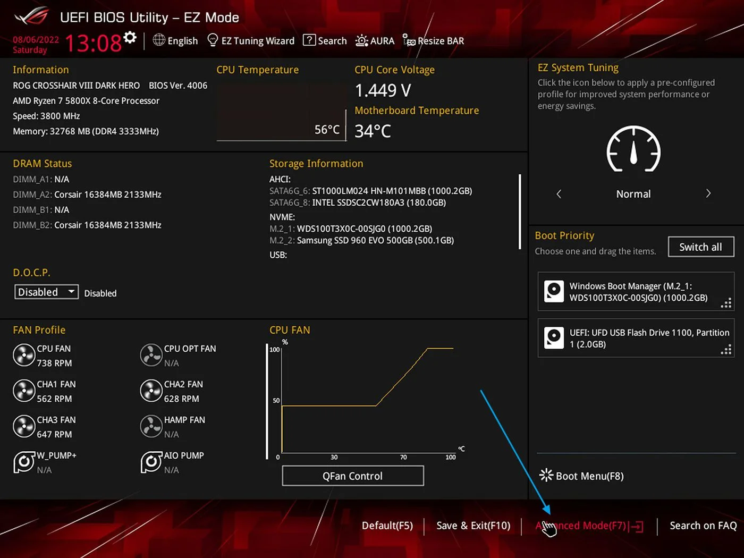Open the EZ Tuning Wizard lightbulb icon
This screenshot has width=744, height=558.
213,40
